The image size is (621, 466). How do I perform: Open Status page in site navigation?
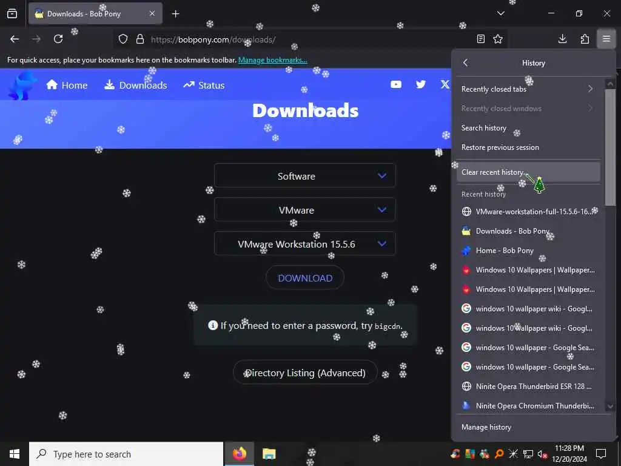click(x=204, y=85)
